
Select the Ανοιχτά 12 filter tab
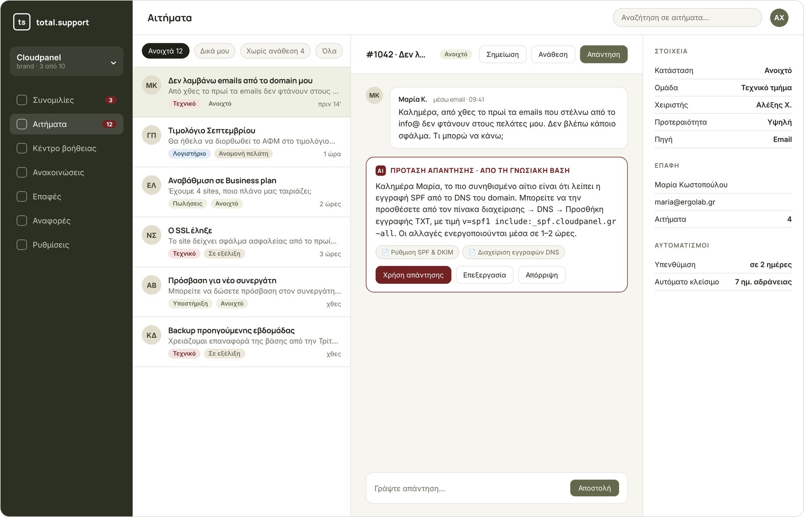pyautogui.click(x=165, y=51)
